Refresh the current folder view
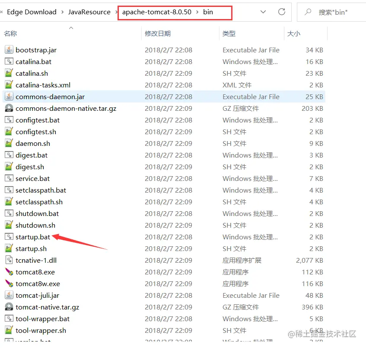This screenshot has width=366, height=348. (x=282, y=12)
